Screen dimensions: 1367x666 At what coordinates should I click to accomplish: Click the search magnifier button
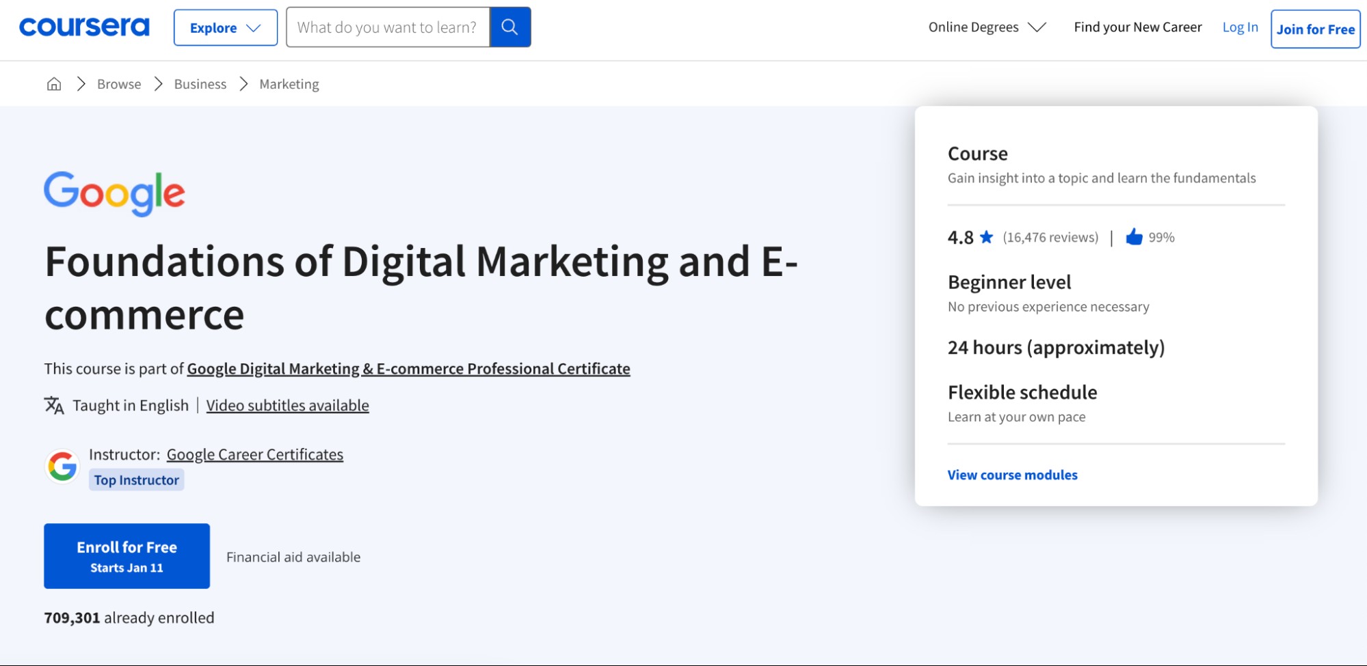(510, 27)
